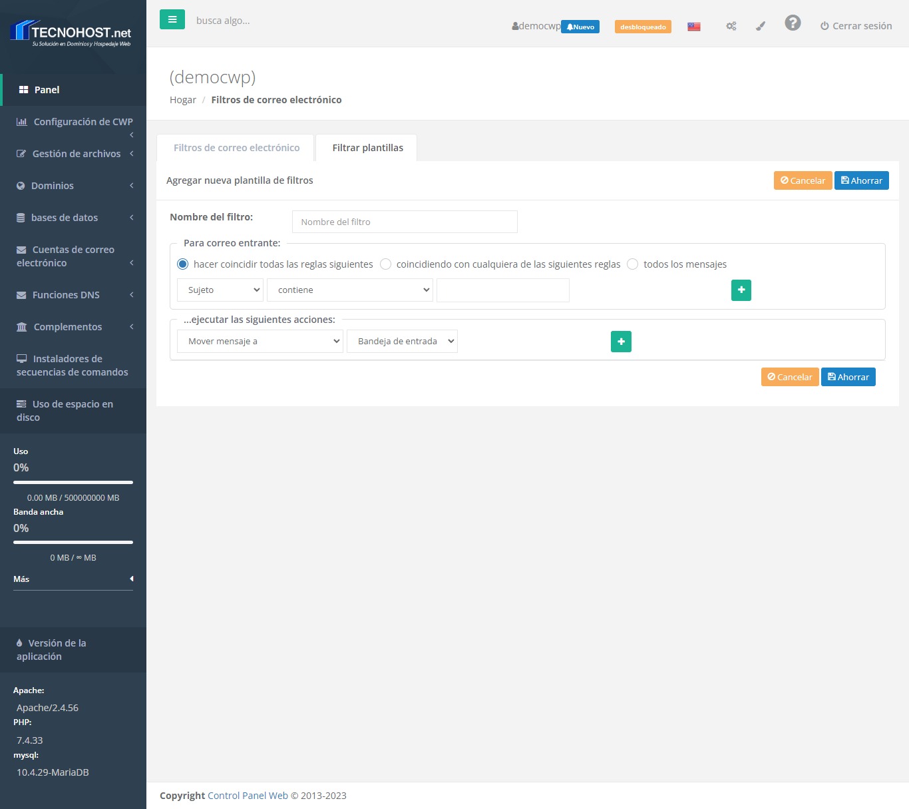Click the Nuevo notification bell badge
Screen dimensions: 909x809
pos(580,27)
